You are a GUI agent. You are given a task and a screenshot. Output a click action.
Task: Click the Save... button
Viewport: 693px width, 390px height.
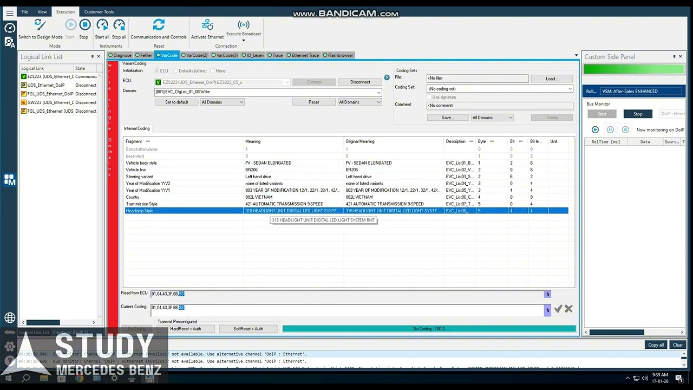(448, 118)
